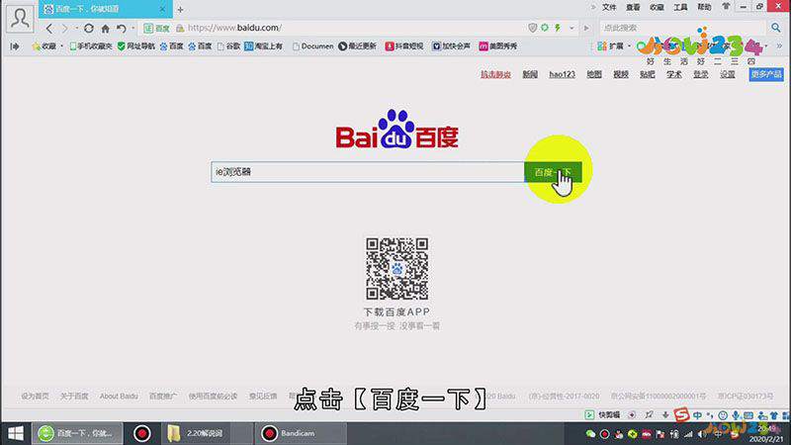This screenshot has height=445, width=791.
Task: Expand the 扩展 extensions dropdown
Action: (629, 45)
